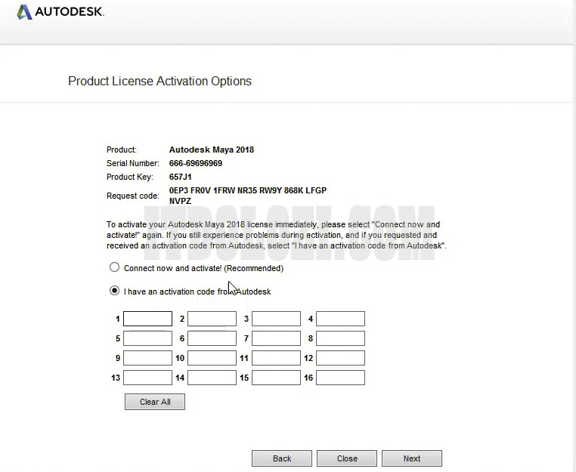Proceed by clicking Next

tap(412, 458)
